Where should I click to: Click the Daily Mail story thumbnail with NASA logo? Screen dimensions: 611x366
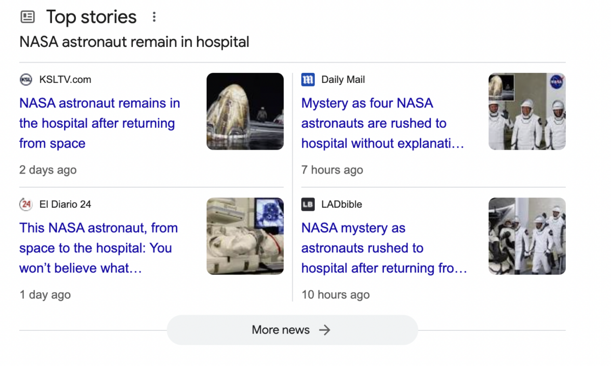(x=527, y=111)
